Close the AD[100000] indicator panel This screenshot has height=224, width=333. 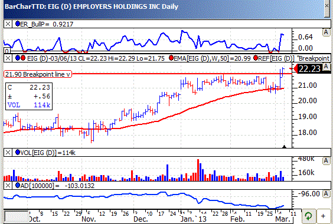(8, 186)
